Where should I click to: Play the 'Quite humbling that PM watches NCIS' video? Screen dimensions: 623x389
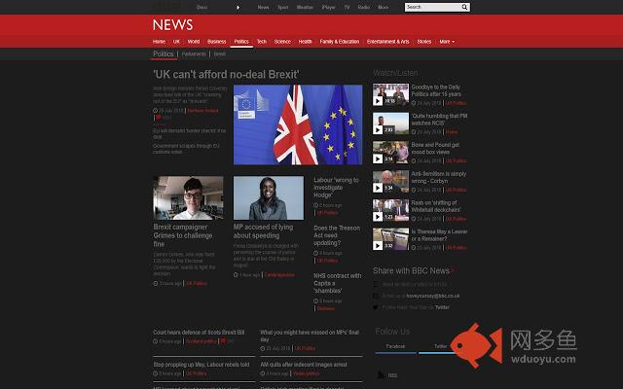(x=378, y=129)
